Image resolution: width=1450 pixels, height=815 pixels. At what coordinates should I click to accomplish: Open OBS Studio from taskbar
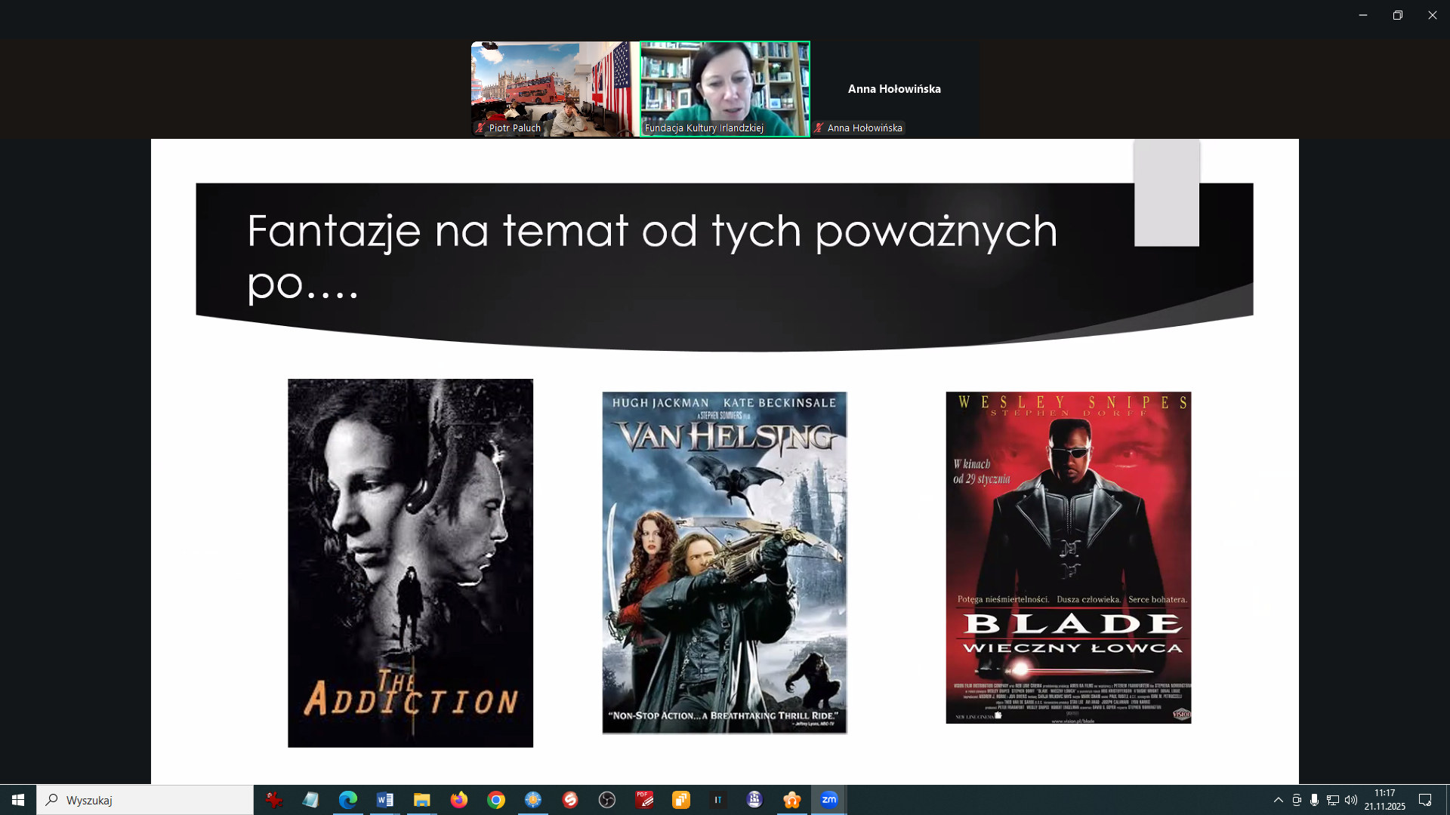(x=607, y=800)
